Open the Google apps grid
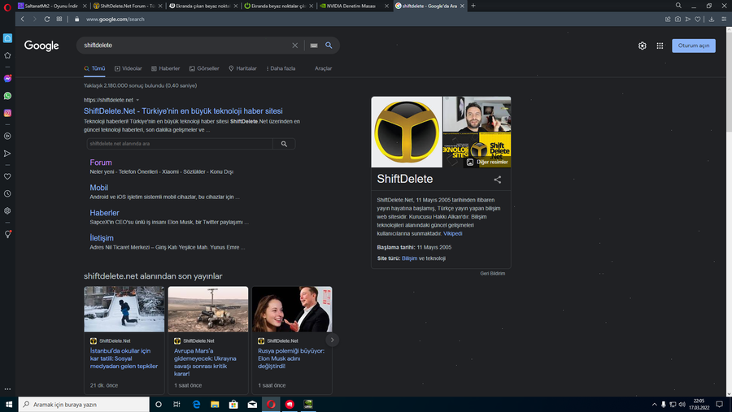732x412 pixels. tap(660, 46)
